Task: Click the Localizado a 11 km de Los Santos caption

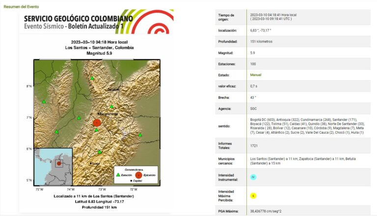Action: point(94,196)
